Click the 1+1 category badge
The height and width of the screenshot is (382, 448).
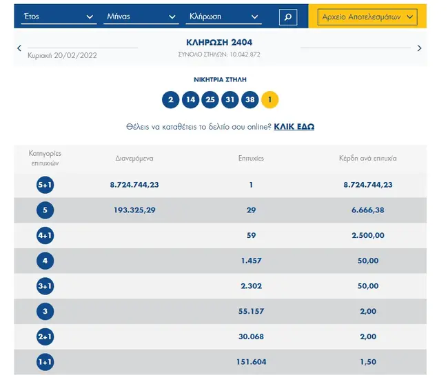[x=45, y=362]
